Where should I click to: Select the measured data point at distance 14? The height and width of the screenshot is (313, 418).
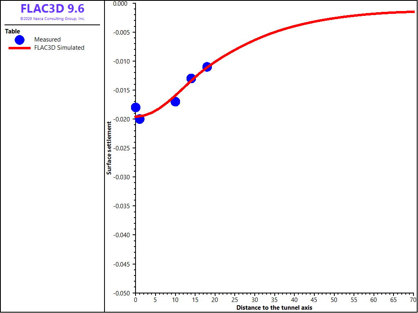click(x=191, y=79)
